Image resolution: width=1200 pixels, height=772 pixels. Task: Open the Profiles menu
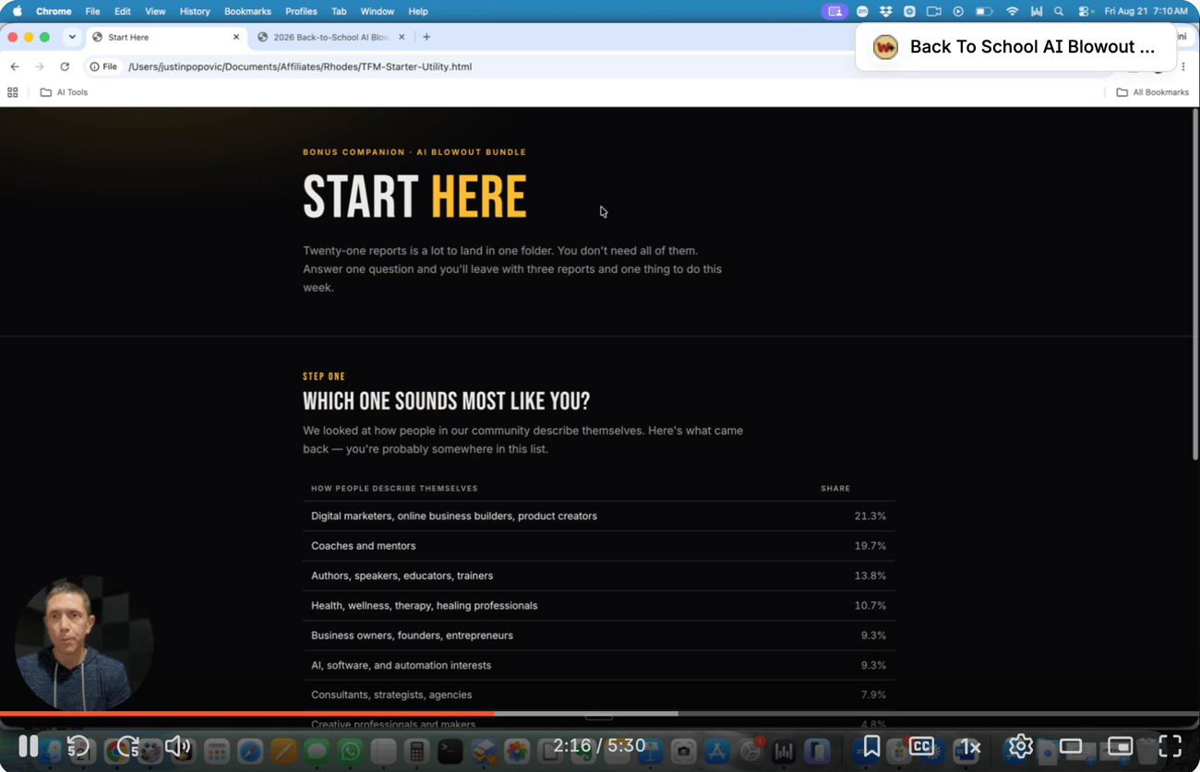[x=301, y=11]
